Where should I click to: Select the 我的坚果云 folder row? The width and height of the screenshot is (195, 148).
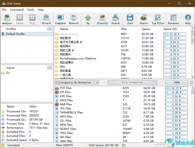(122, 63)
